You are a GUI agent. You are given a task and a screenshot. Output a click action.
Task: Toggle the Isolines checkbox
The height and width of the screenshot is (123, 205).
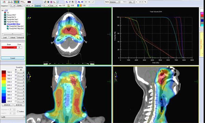point(18,111)
